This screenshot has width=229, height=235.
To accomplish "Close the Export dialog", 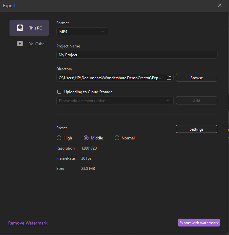I will [220, 5].
